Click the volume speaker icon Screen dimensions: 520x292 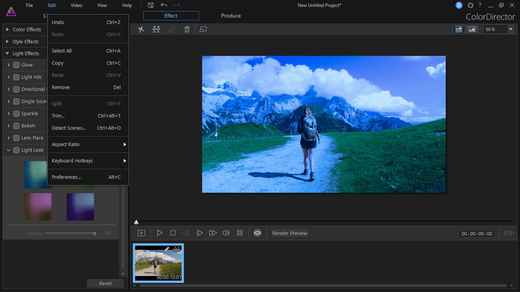tap(226, 233)
